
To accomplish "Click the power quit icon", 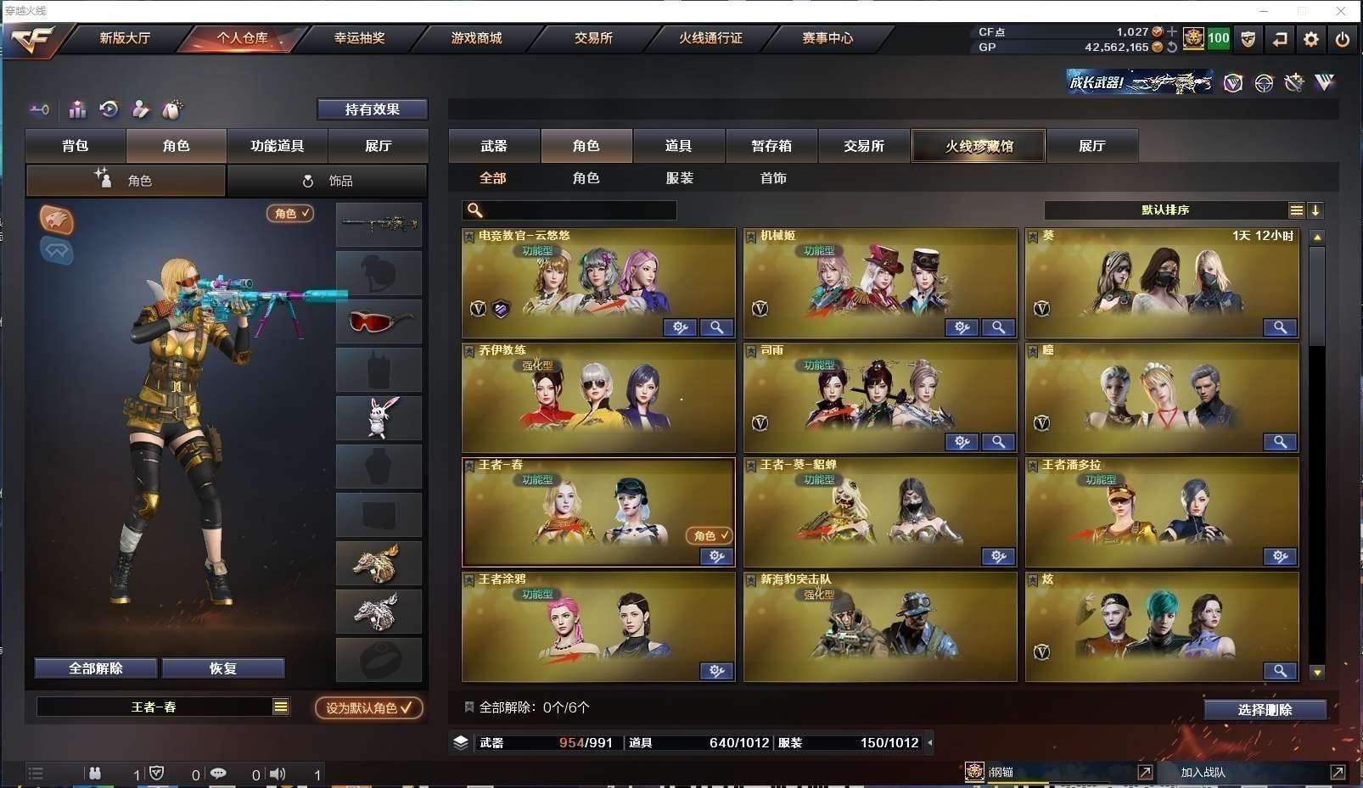I will pos(1343,39).
